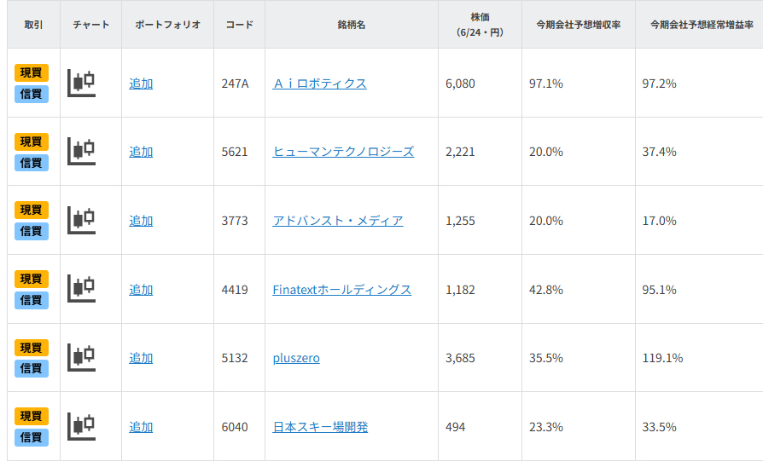Select stock price 1,182
Image resolution: width=763 pixels, height=473 pixels.
[460, 290]
